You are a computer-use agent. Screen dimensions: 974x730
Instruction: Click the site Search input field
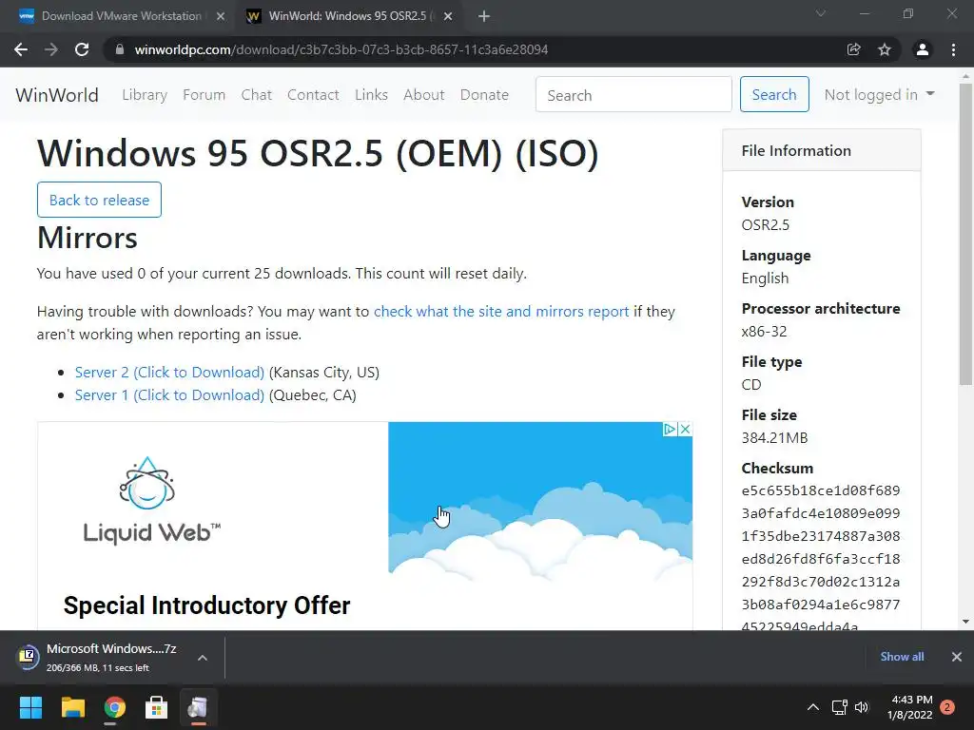point(633,94)
